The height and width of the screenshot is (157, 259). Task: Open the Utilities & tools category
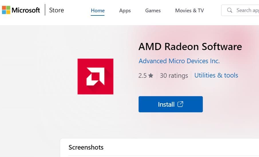[216, 75]
